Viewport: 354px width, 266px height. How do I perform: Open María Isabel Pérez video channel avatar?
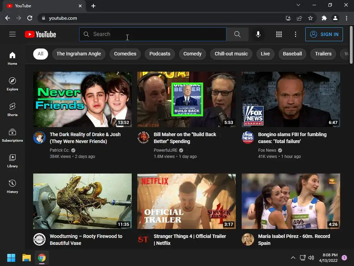(248, 239)
